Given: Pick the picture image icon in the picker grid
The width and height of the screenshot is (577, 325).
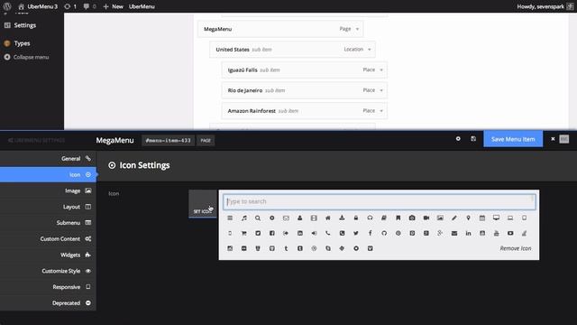Looking at the screenshot, I should click(x=440, y=218).
